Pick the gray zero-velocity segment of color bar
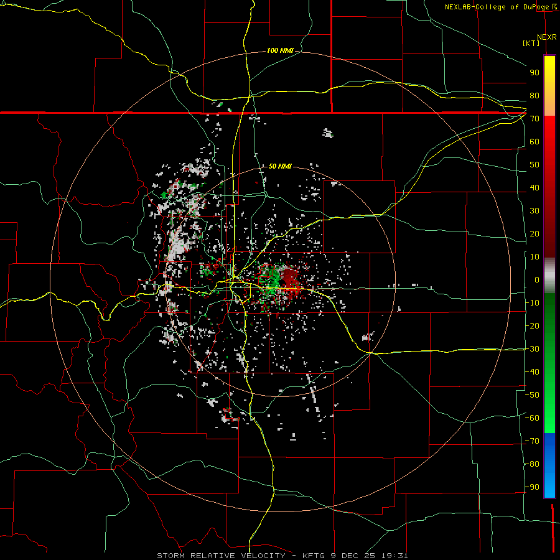The width and height of the screenshot is (560, 560). point(549,276)
